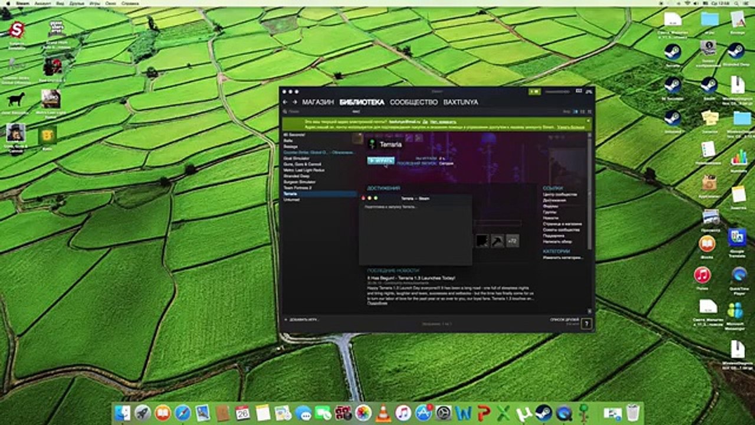Open Calendar icon in the dock
755x425 pixels.
click(242, 413)
